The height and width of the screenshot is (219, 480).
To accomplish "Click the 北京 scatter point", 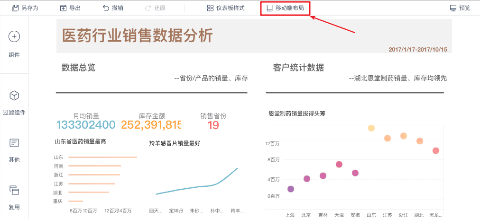I will pyautogui.click(x=307, y=179).
